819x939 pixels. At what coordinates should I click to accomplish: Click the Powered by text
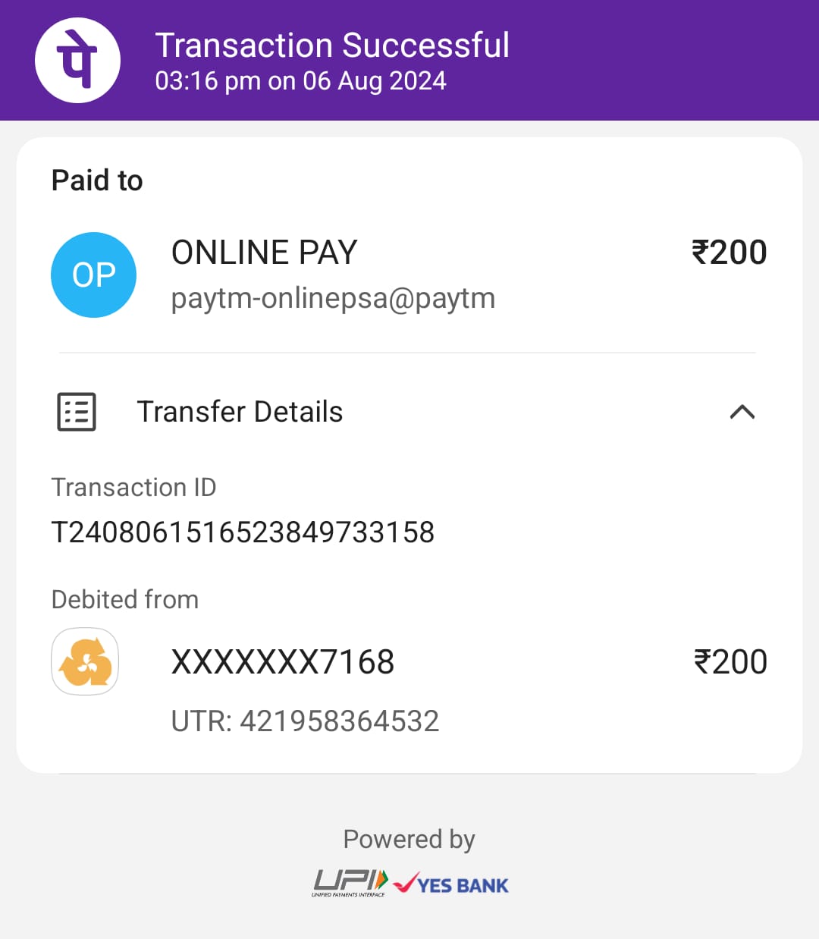[x=409, y=839]
